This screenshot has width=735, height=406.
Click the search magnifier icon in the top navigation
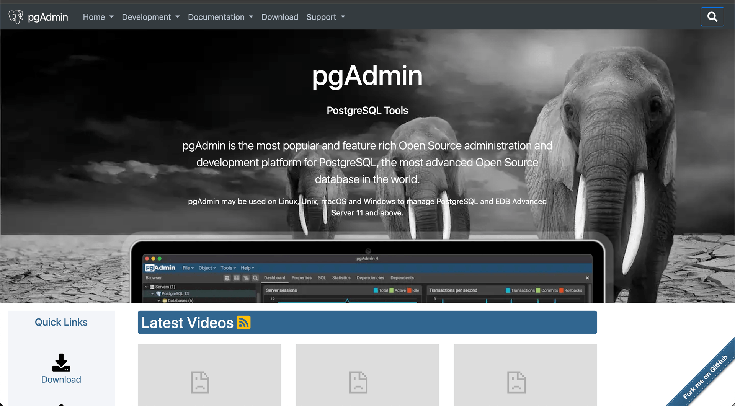(x=712, y=16)
